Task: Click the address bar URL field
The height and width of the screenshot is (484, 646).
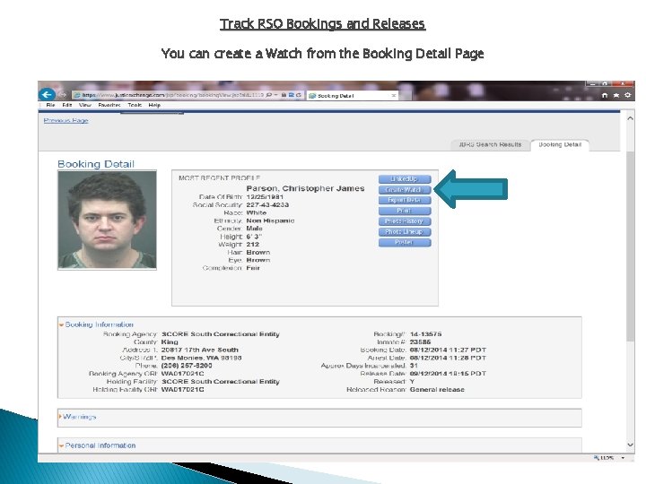Action: 169,95
